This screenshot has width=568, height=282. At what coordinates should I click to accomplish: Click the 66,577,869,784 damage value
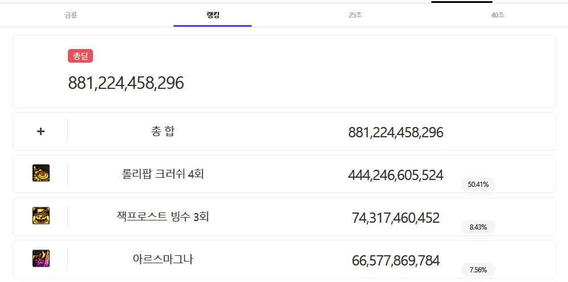(x=396, y=261)
